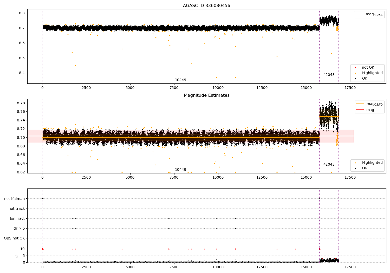Click the 'AGASC ID 336080456' title

coord(206,6)
